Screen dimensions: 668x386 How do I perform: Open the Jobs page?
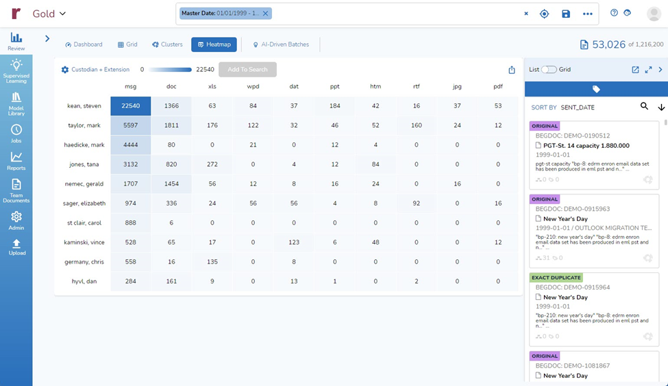pos(16,133)
